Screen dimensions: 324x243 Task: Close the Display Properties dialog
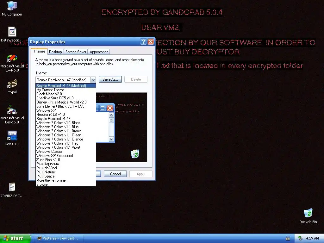click(x=151, y=42)
